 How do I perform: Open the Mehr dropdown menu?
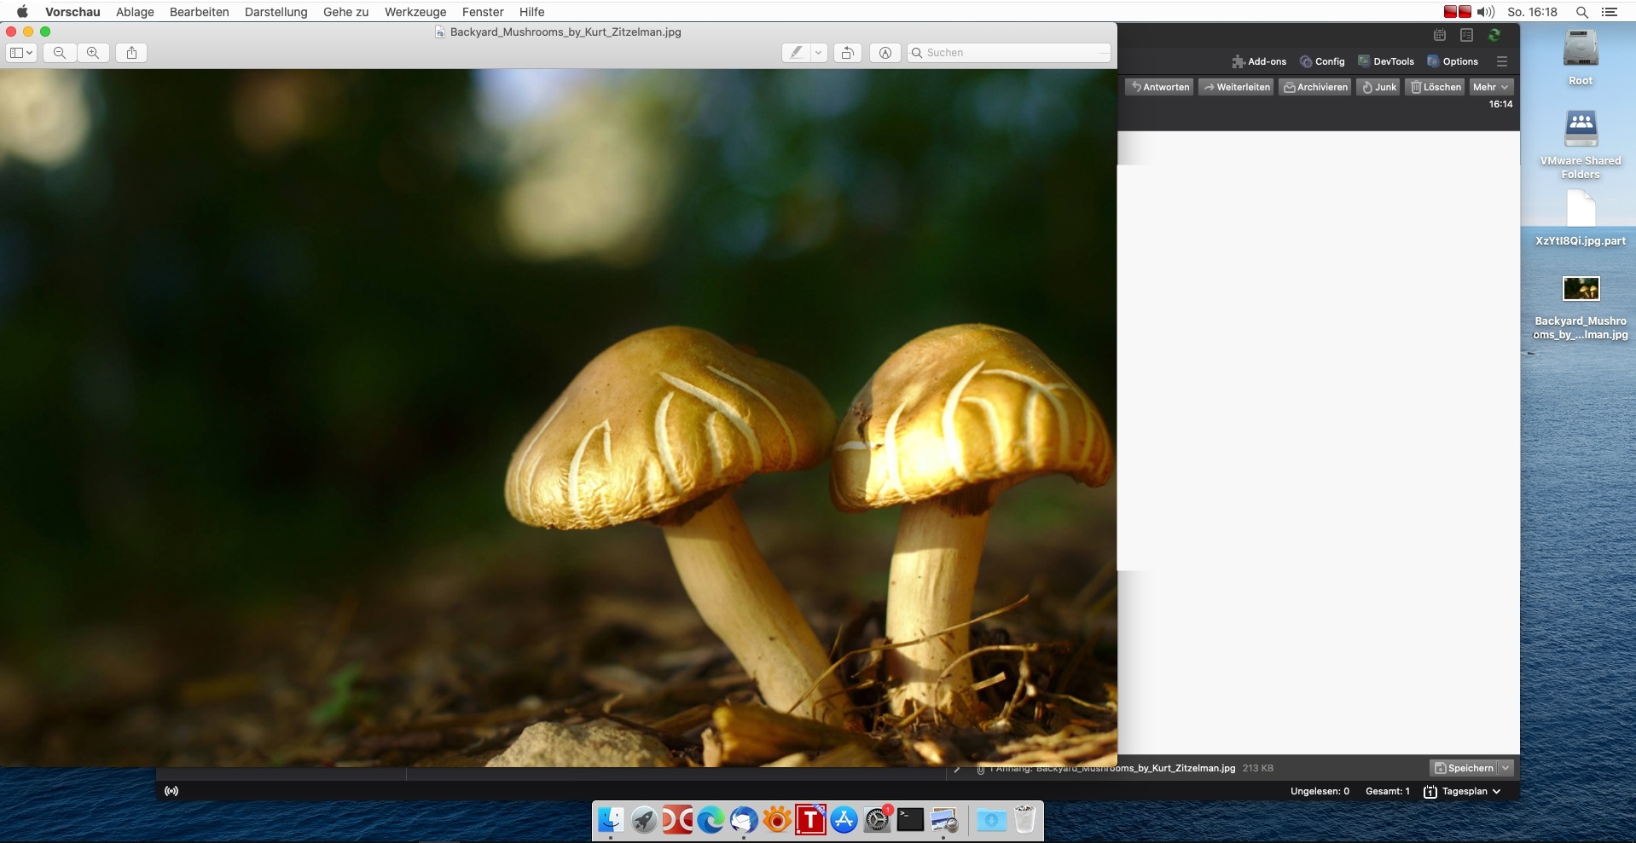1490,87
